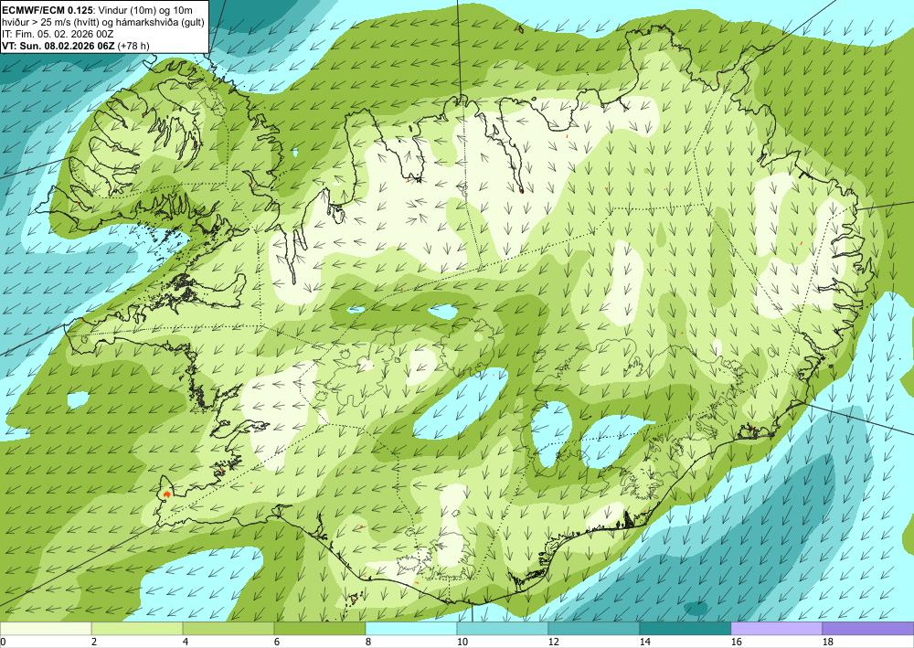The image size is (914, 648).
Task: Click the "(+78 h)" forecast offset text
Action: tap(133, 46)
